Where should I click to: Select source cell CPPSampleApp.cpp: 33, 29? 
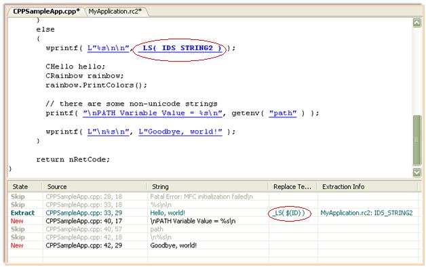tap(84, 213)
